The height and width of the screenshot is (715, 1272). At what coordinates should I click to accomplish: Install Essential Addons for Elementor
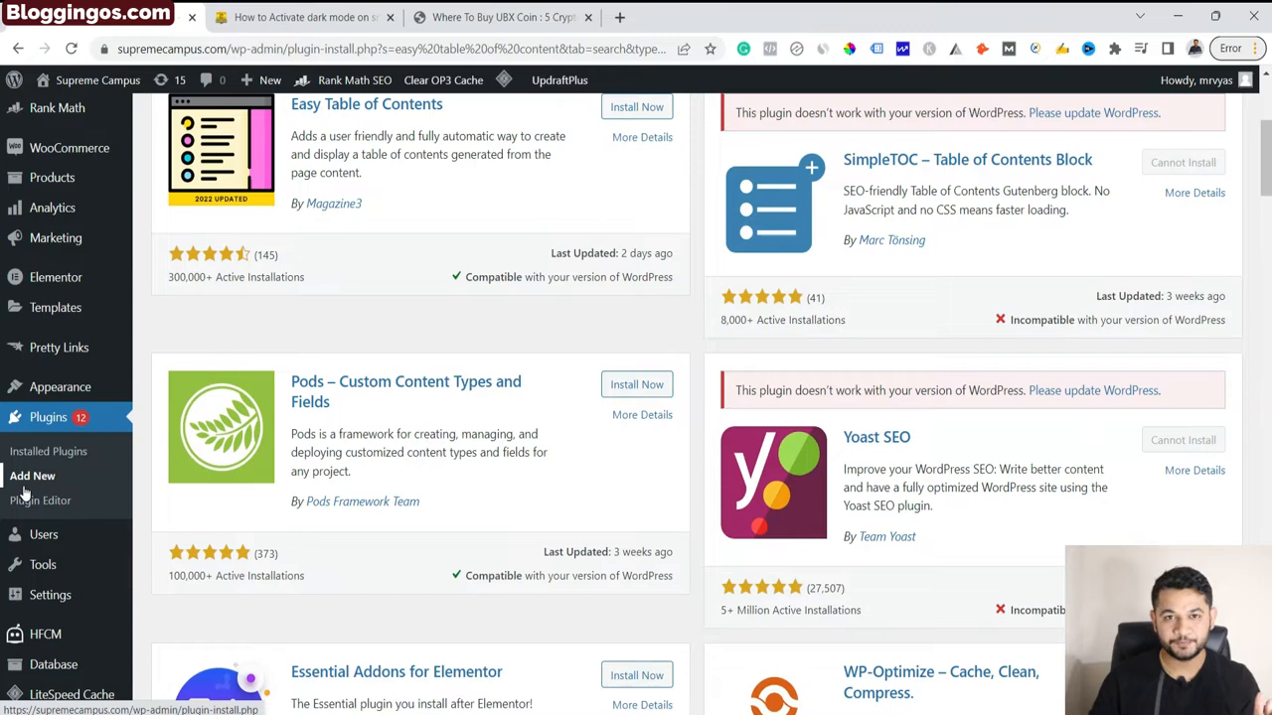(637, 675)
